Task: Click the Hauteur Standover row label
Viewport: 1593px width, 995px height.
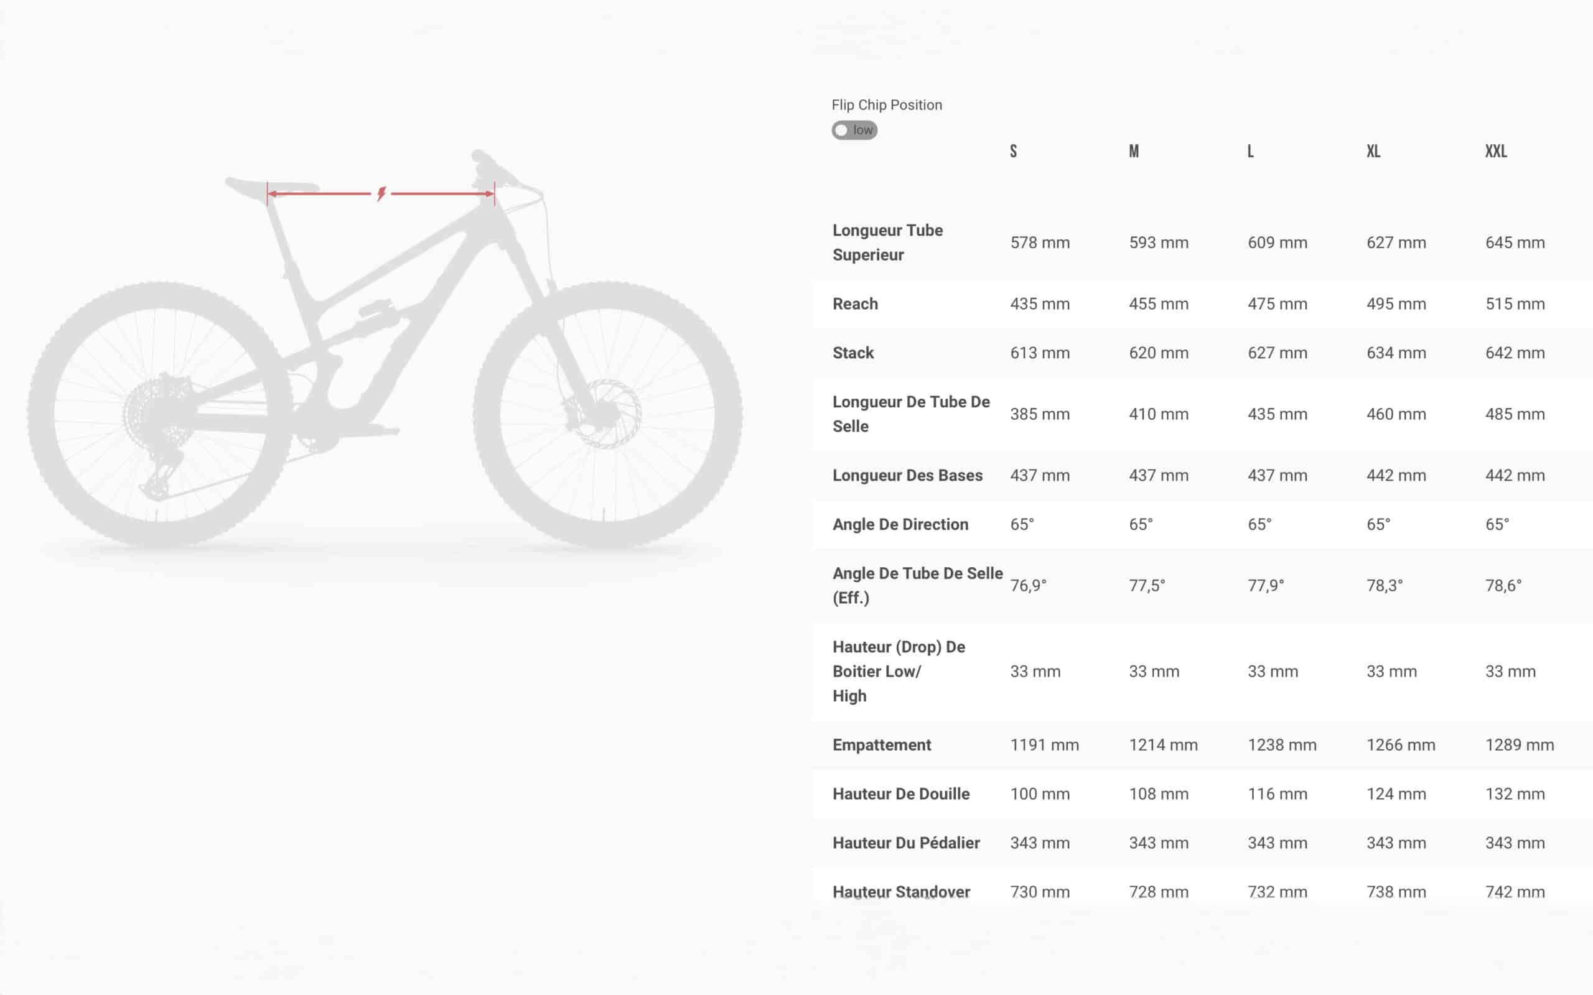Action: point(901,892)
